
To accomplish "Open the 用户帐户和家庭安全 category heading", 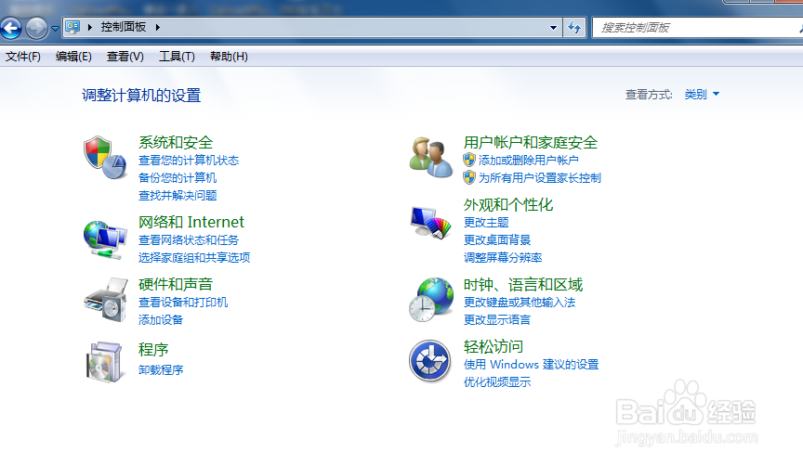I will click(x=531, y=142).
